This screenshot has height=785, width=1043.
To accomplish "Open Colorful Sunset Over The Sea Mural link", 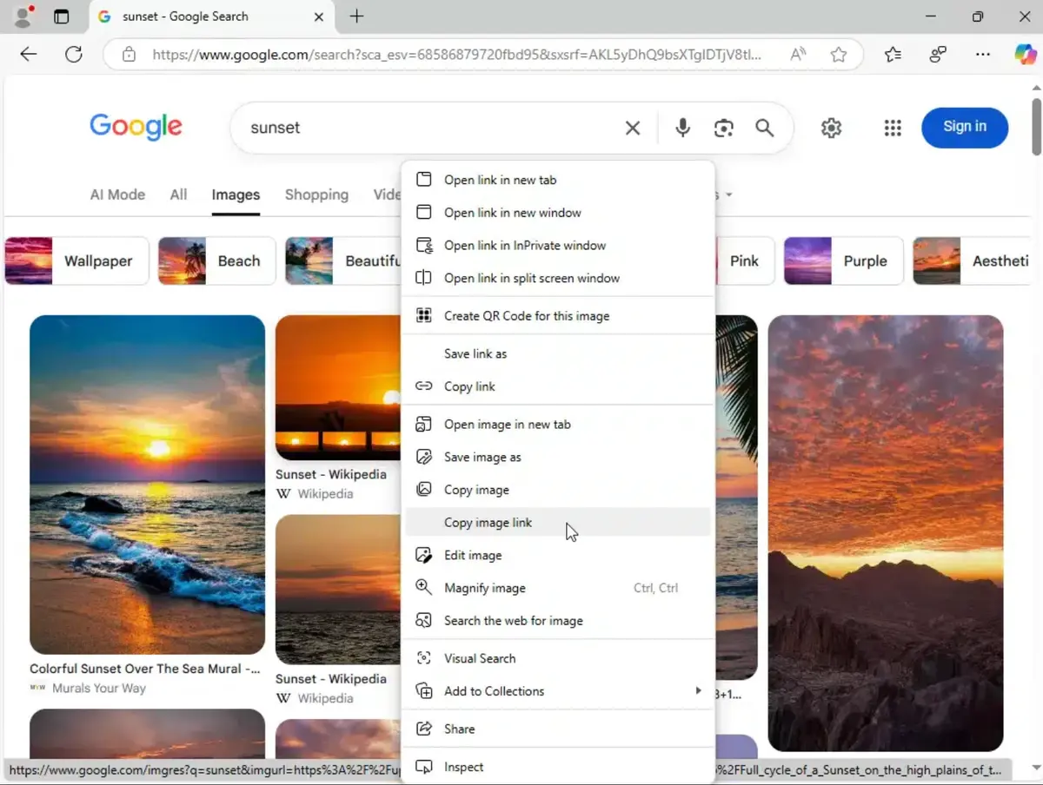I will (x=145, y=670).
